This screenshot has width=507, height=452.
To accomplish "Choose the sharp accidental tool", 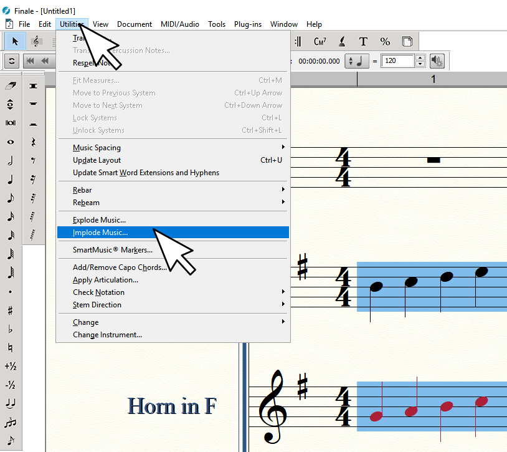I will click(x=10, y=310).
